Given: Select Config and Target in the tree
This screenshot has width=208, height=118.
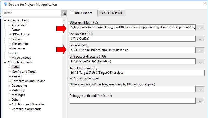Looking at the screenshot, I should point(24,72).
